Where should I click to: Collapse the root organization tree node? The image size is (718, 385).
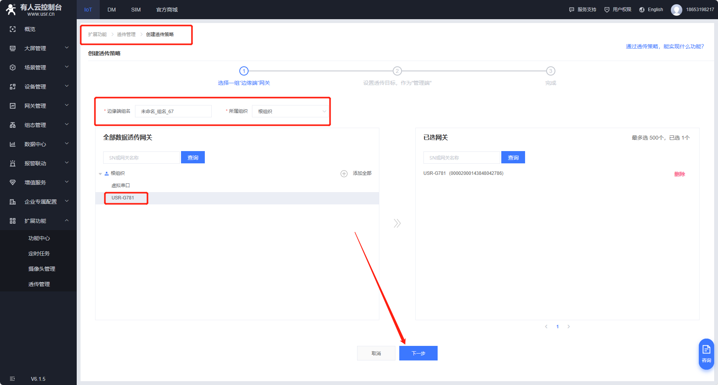coord(100,174)
